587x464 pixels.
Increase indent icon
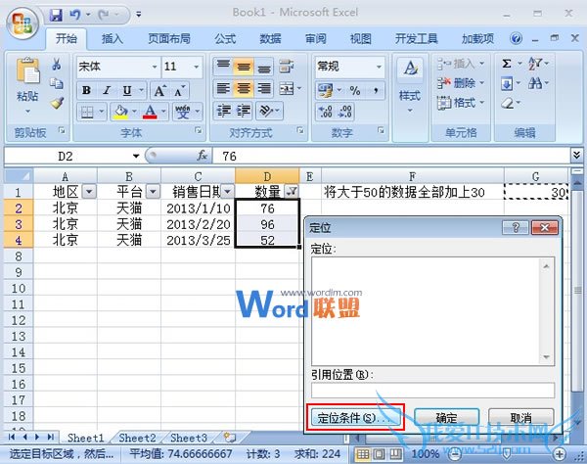click(244, 111)
